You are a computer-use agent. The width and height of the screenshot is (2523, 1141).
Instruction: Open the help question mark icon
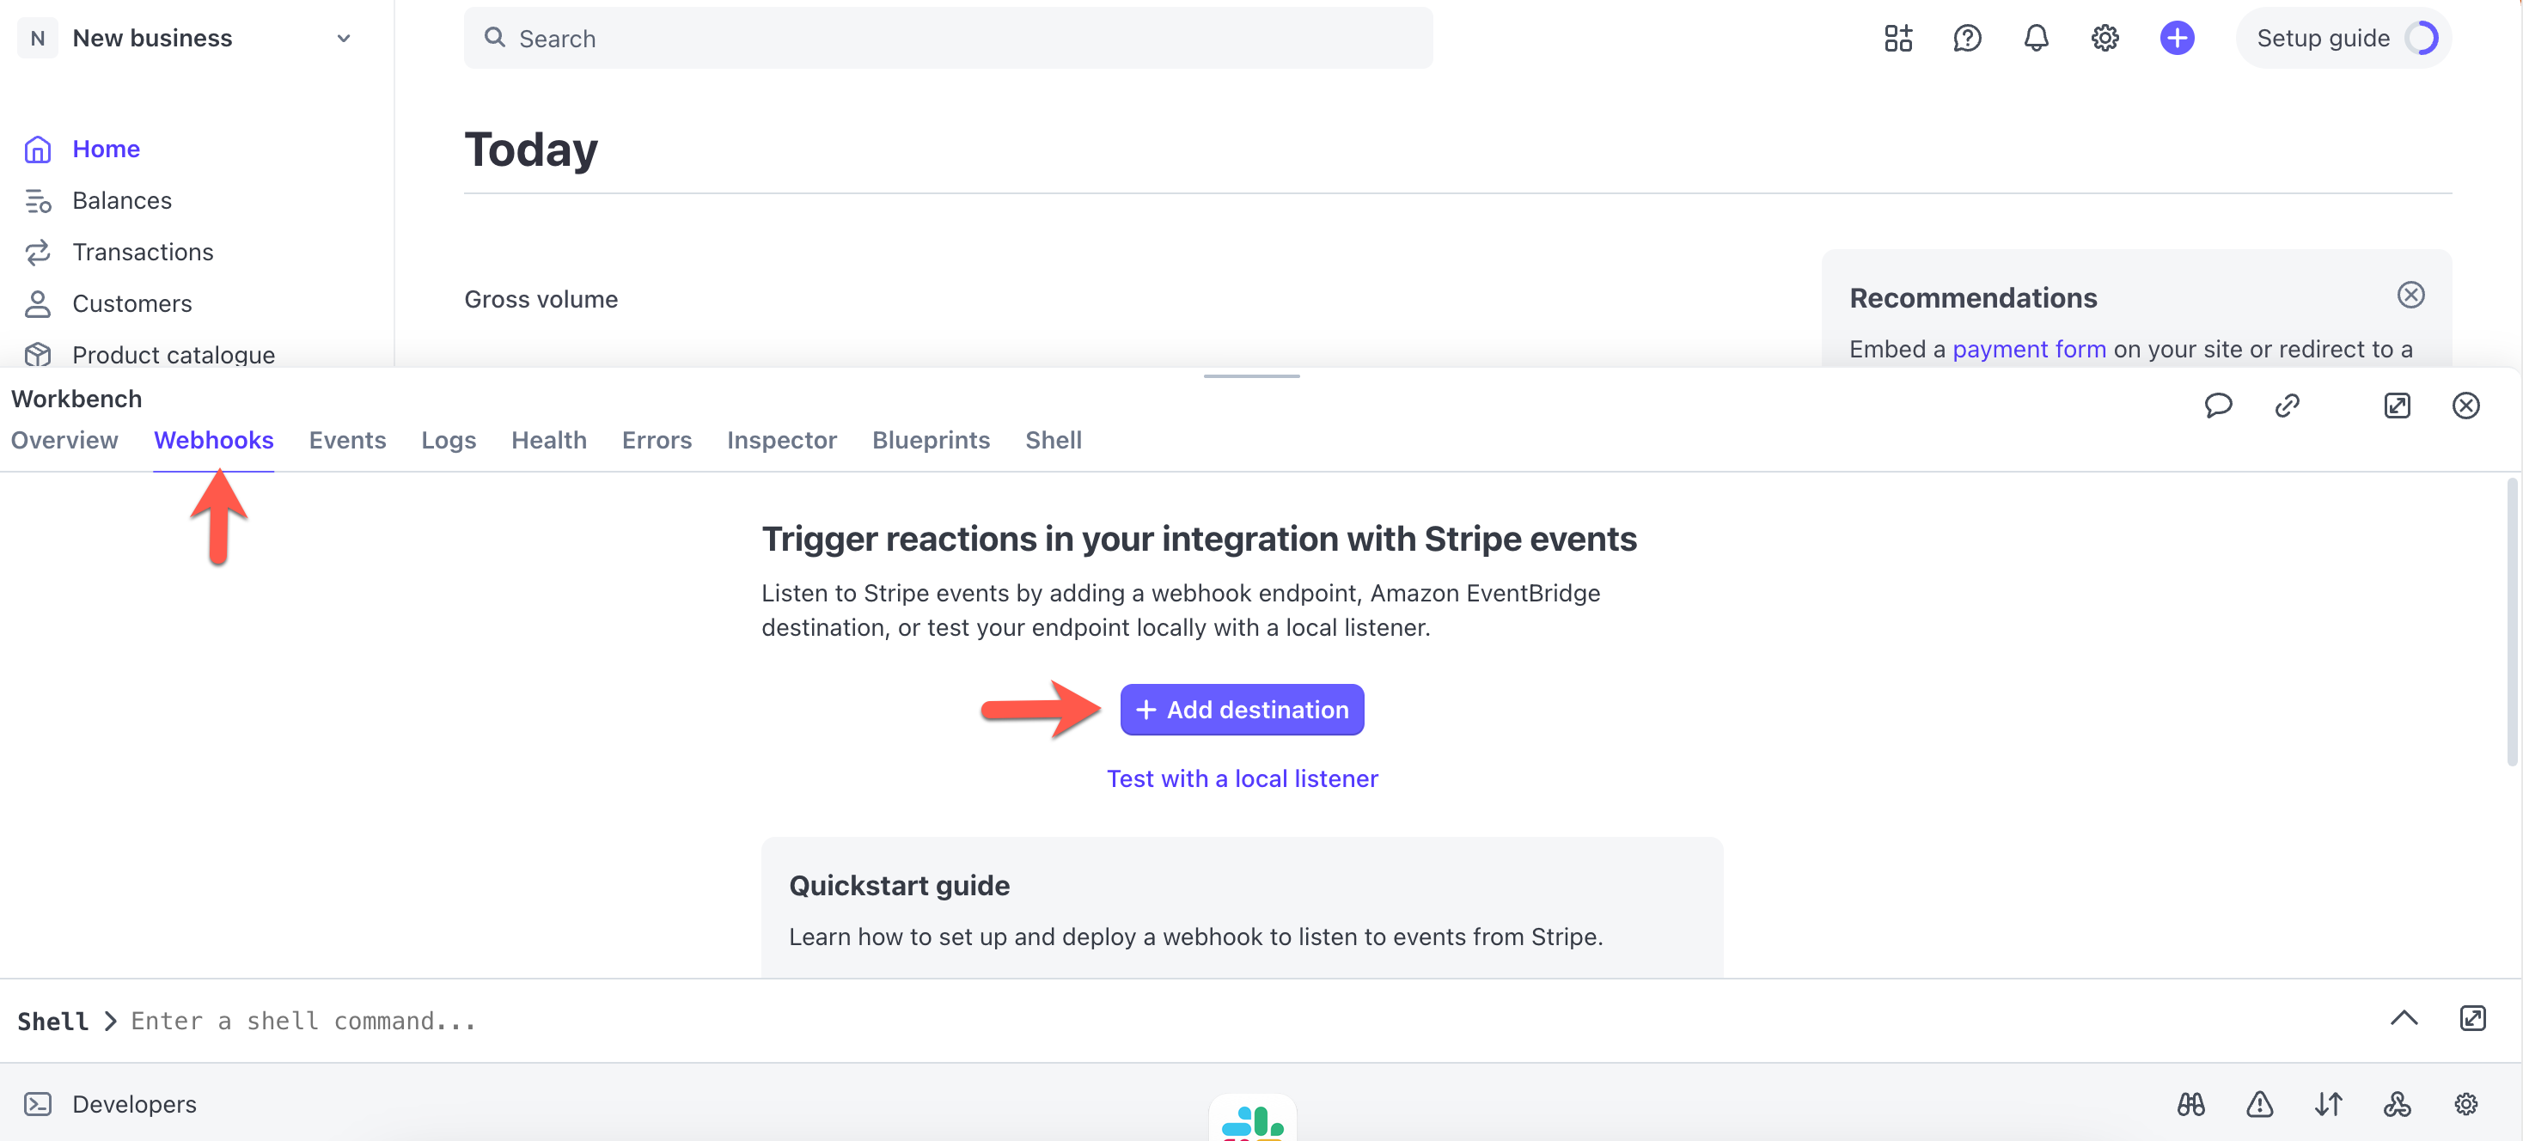(x=1967, y=38)
